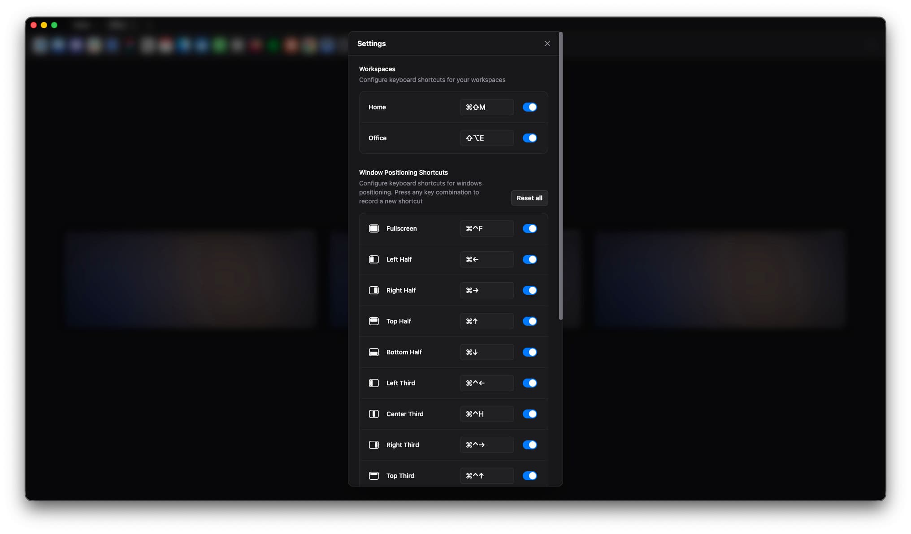Click the Bottom Half layout icon
The height and width of the screenshot is (534, 911).
374,352
